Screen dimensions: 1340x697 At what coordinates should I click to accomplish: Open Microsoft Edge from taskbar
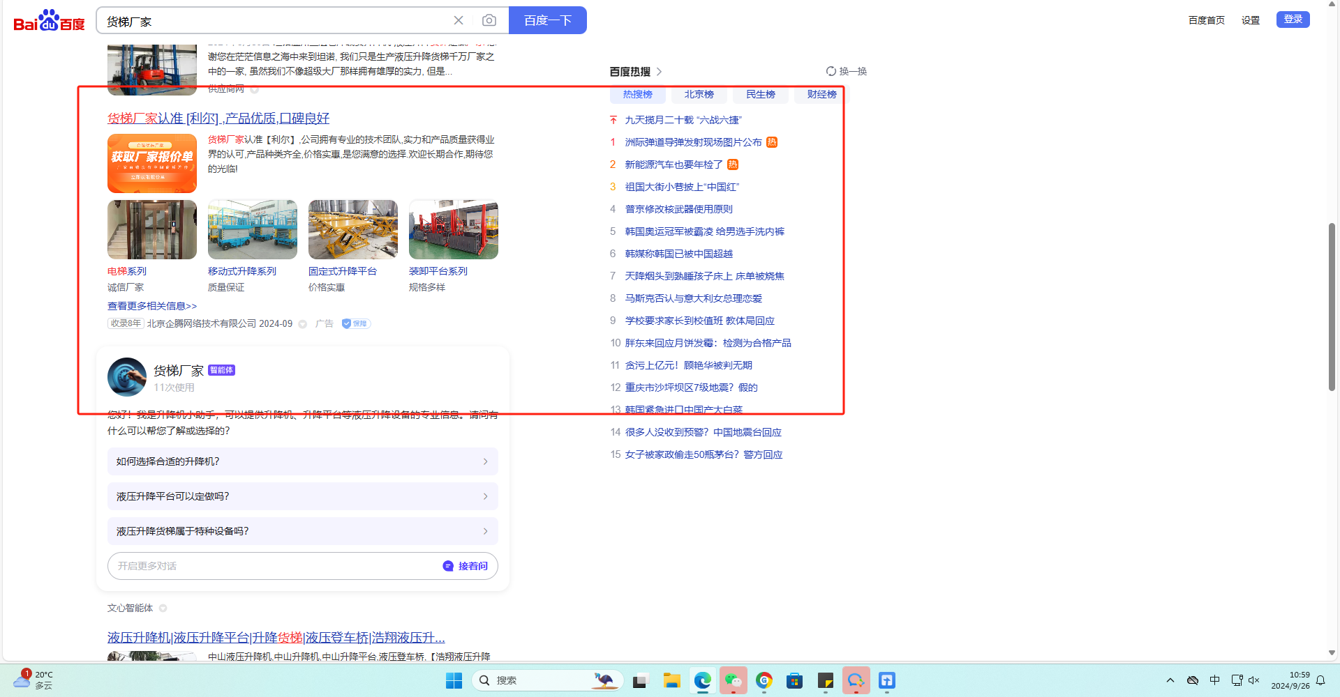coord(702,680)
